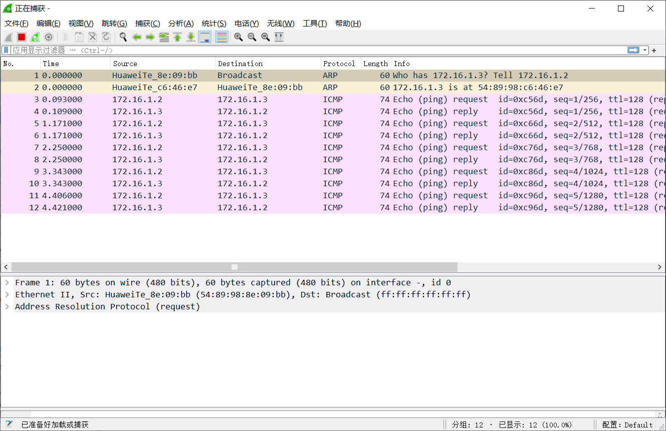Open the 统计(S) menu
Viewport: 666px width, 431px height.
[214, 24]
